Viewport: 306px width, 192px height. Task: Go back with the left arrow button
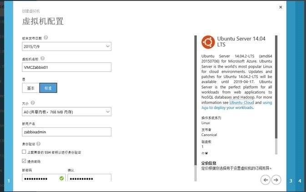(266, 180)
